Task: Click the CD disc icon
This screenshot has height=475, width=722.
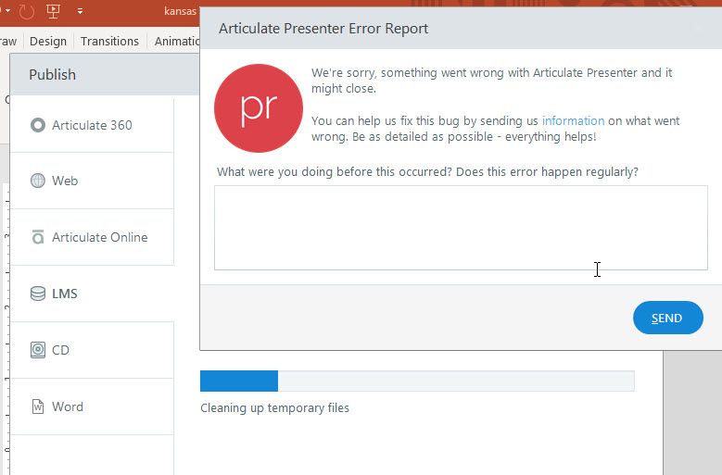Action: tap(38, 350)
